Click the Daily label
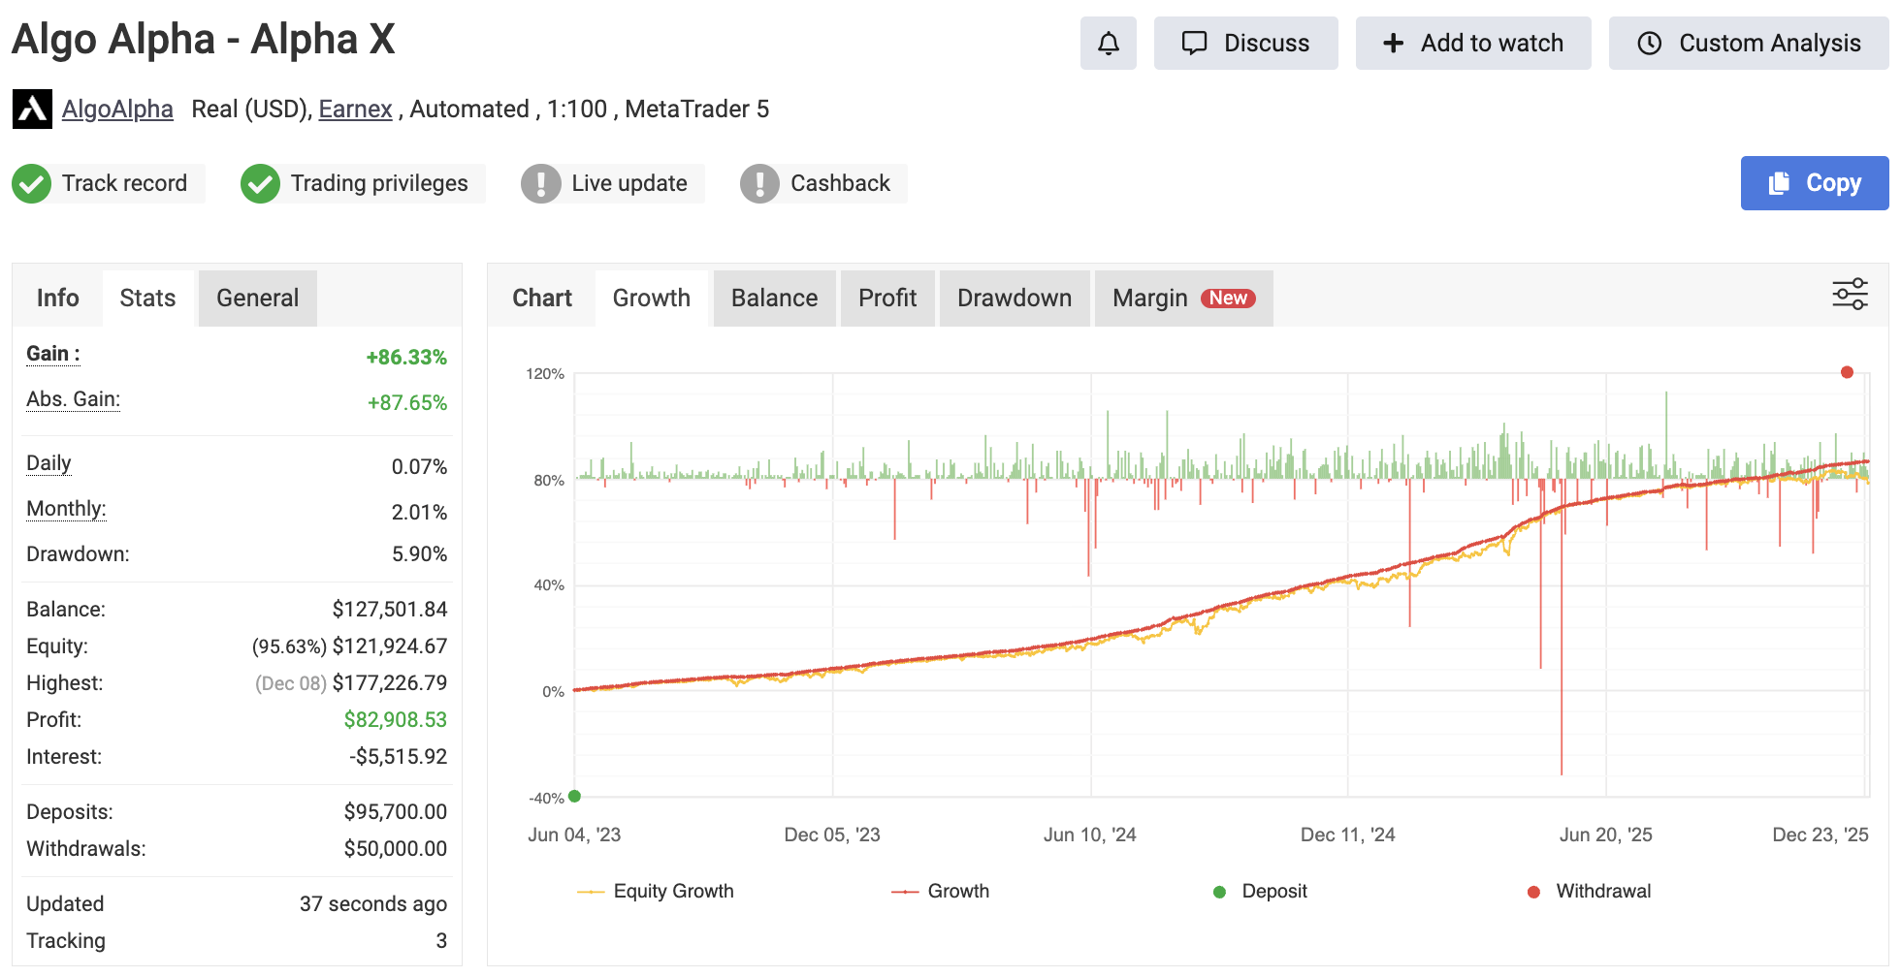This screenshot has width=1901, height=977. tap(48, 463)
